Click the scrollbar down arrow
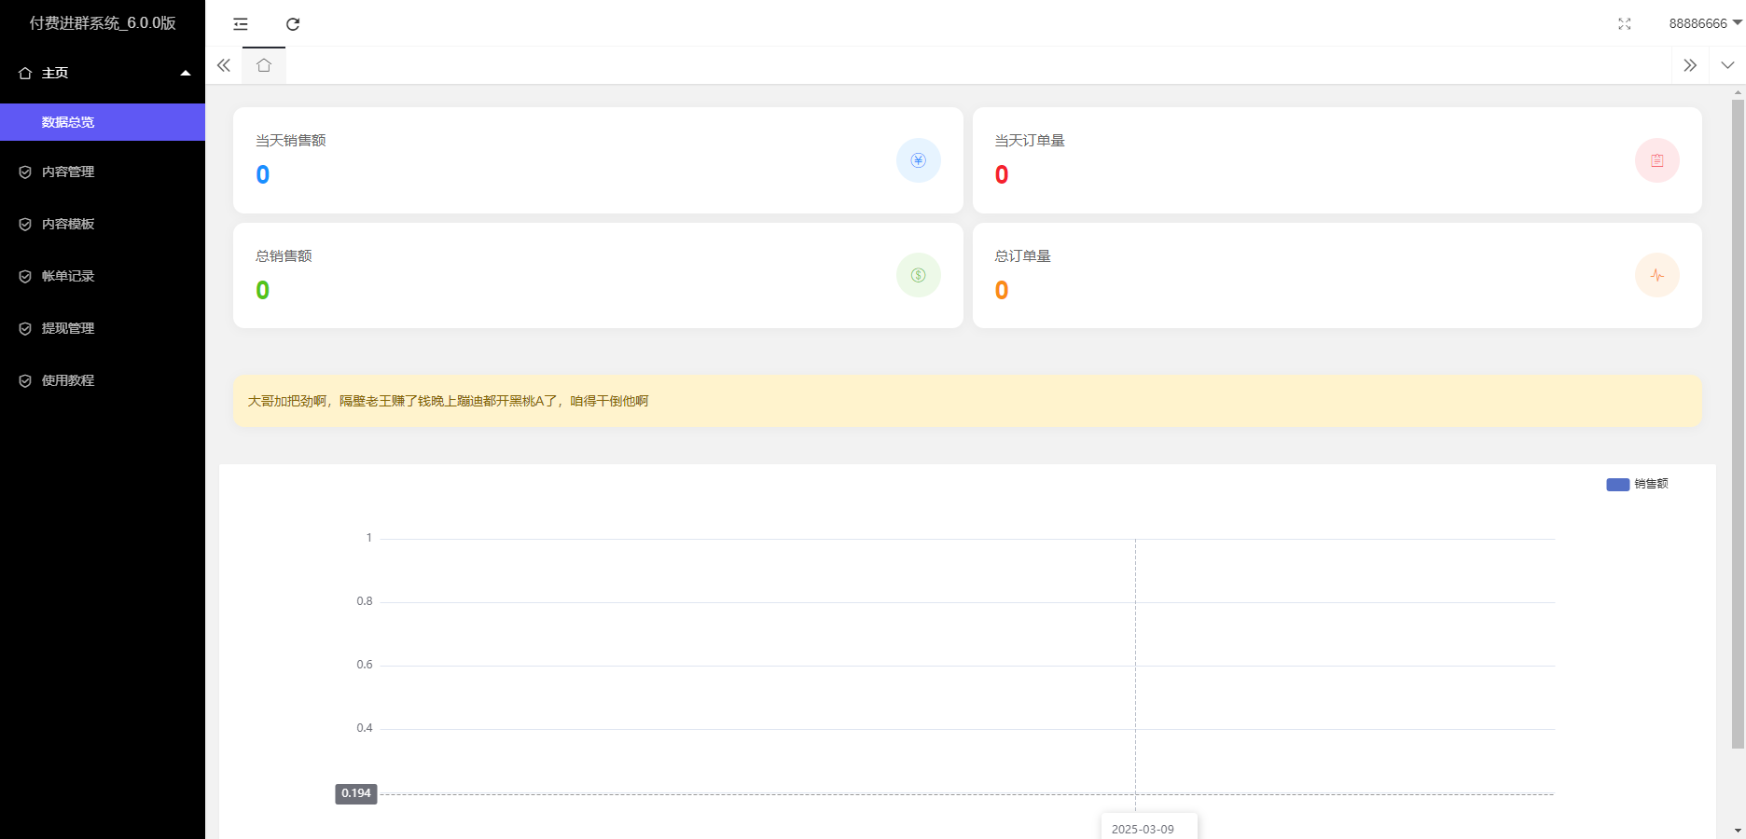Image resolution: width=1746 pixels, height=839 pixels. pyautogui.click(x=1738, y=830)
